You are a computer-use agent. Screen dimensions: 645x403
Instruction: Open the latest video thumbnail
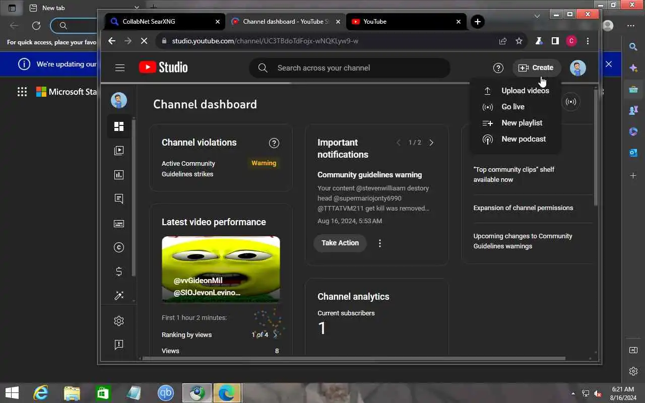pos(221,269)
